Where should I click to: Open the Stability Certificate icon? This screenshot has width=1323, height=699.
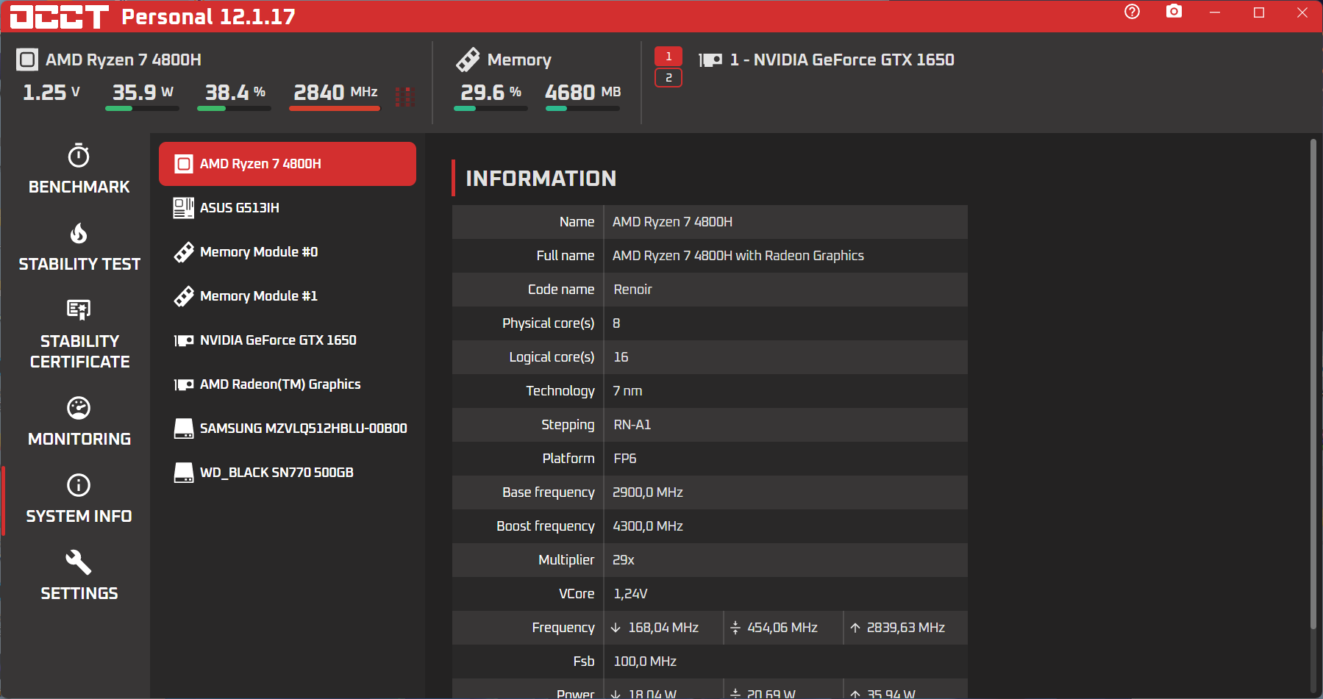(79, 309)
